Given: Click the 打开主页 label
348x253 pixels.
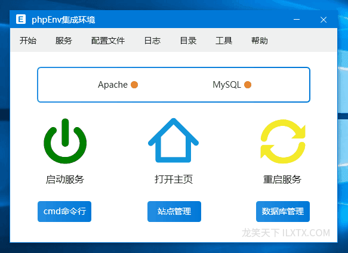Looking at the screenshot, I should 174,180.
